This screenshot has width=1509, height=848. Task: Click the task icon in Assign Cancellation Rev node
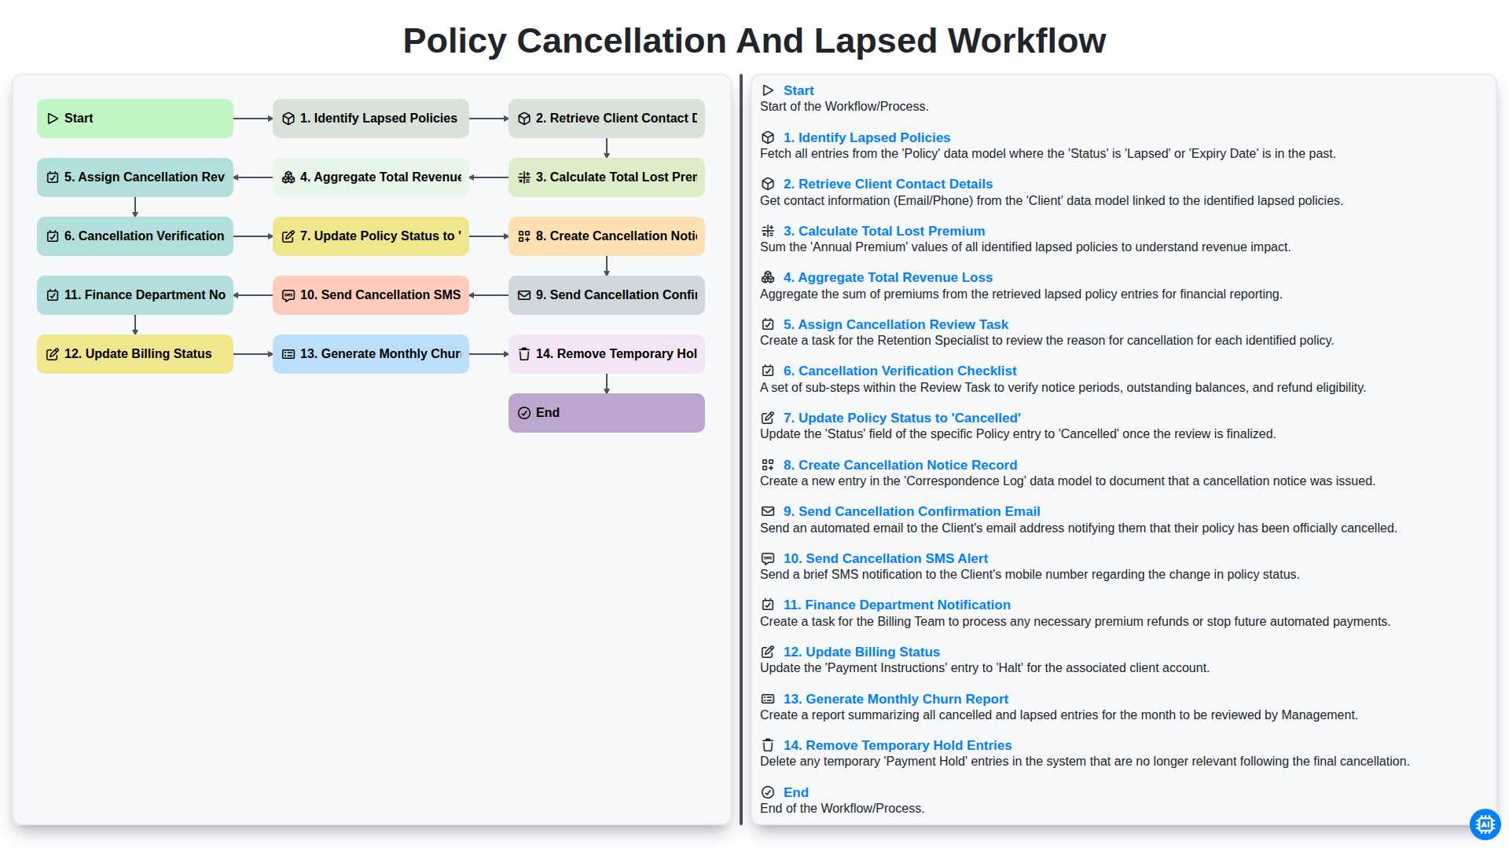[53, 177]
